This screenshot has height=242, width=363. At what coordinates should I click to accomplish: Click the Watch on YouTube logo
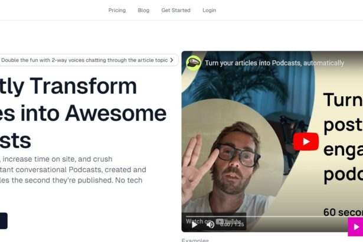(228, 221)
